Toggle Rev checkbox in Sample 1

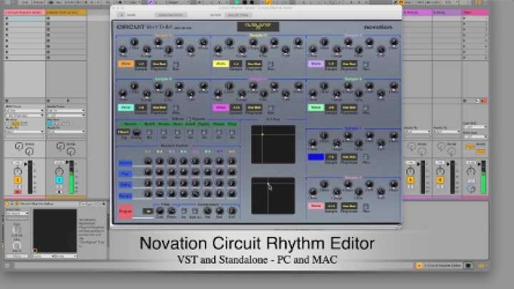click(176, 64)
